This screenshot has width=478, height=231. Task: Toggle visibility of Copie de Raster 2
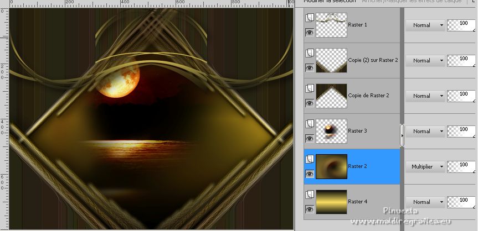pos(310,103)
